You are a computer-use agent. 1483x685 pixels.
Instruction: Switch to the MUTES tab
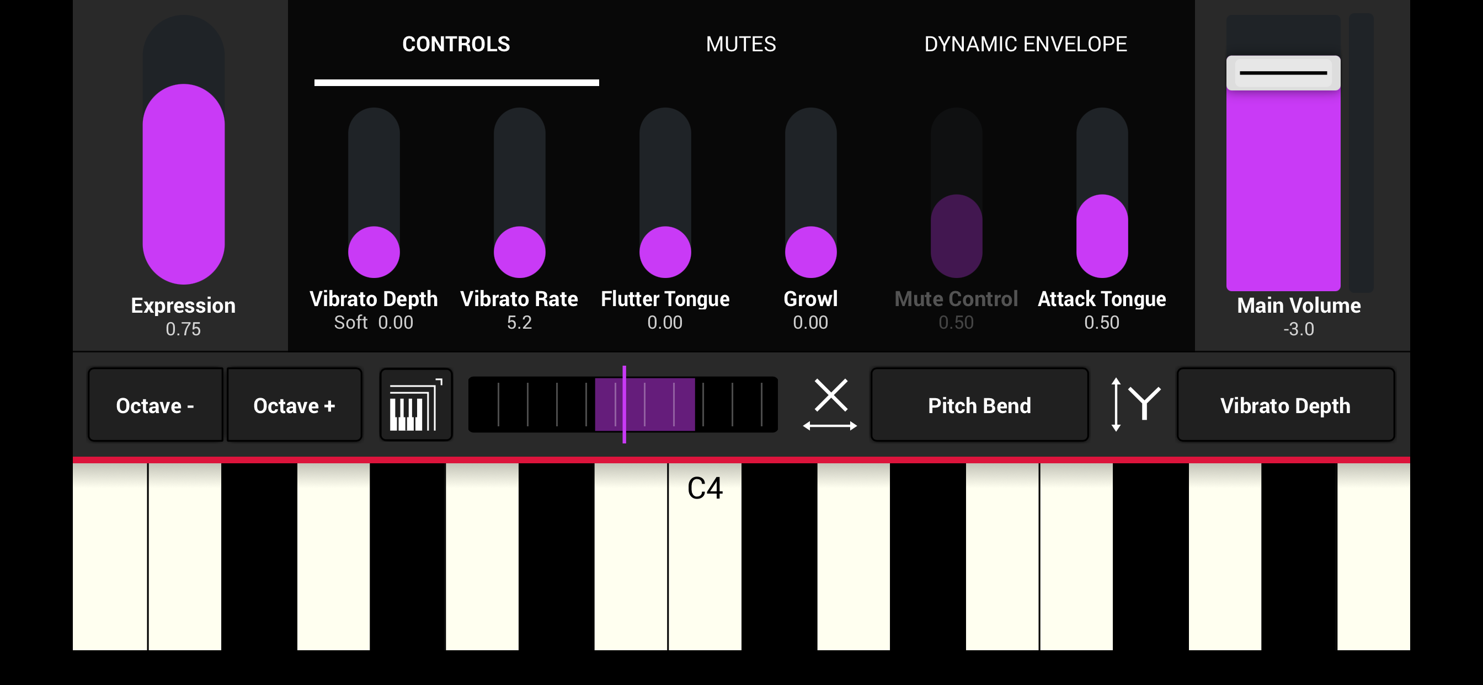(740, 44)
